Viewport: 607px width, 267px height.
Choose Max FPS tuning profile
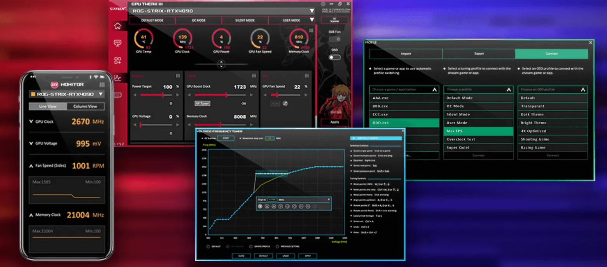pyautogui.click(x=478, y=131)
